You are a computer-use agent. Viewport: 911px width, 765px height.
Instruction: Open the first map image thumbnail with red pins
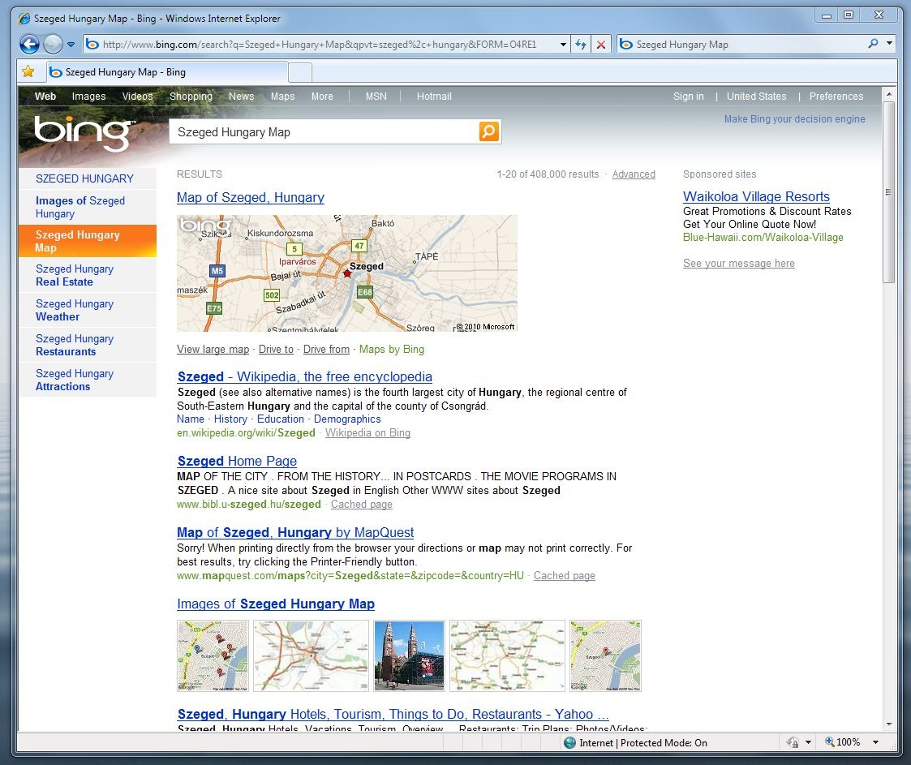point(213,655)
